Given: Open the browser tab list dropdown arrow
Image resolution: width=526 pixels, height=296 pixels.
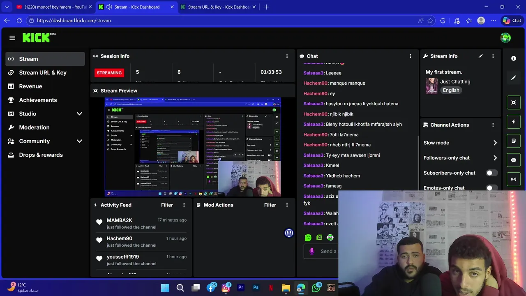Looking at the screenshot, I should coord(7,7).
